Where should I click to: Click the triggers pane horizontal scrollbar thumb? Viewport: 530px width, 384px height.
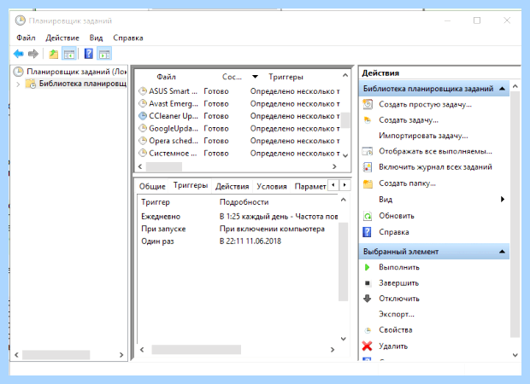point(197,350)
